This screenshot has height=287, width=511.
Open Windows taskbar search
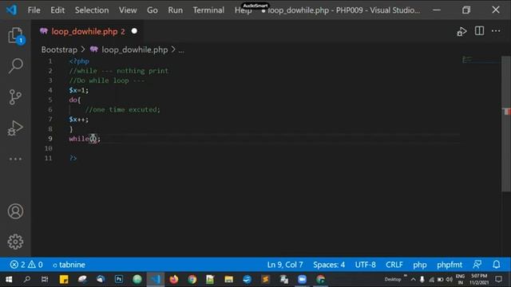27,279
